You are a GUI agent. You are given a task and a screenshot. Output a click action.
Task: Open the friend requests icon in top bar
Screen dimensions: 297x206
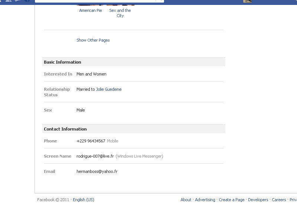(8, 1)
